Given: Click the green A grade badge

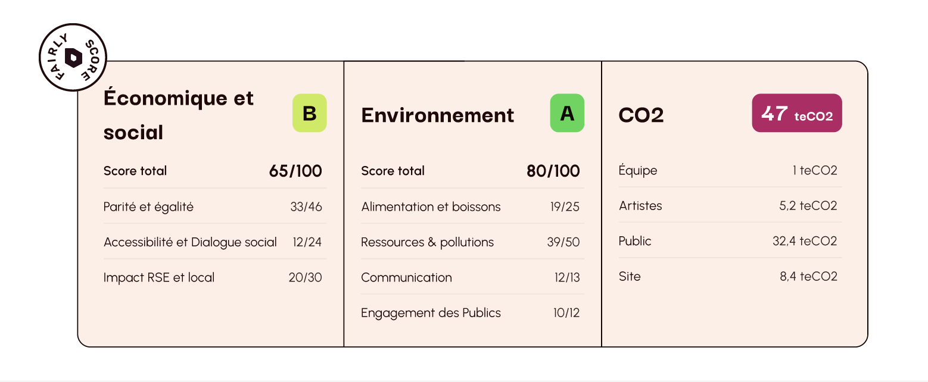Looking at the screenshot, I should point(567,113).
